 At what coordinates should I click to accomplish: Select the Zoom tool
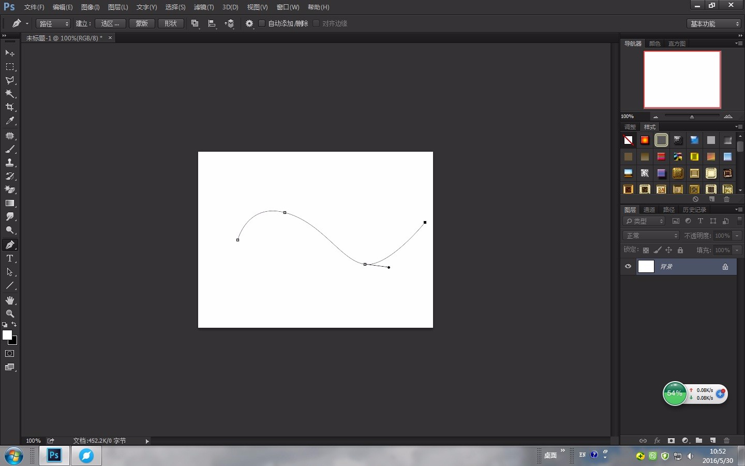point(10,314)
